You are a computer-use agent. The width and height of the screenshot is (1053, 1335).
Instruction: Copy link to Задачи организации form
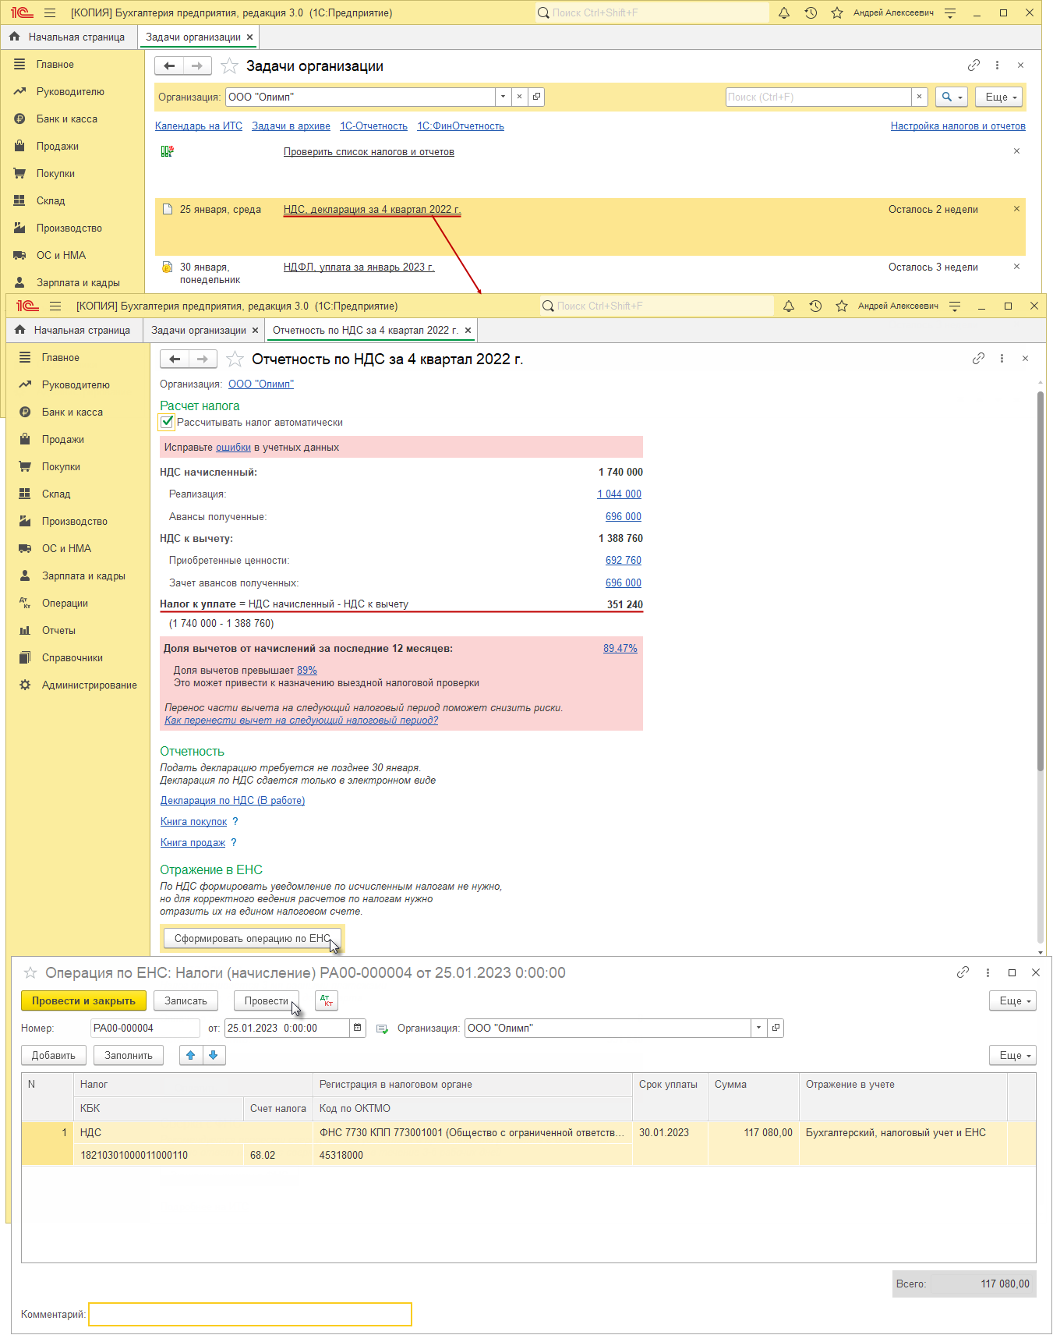coord(973,66)
